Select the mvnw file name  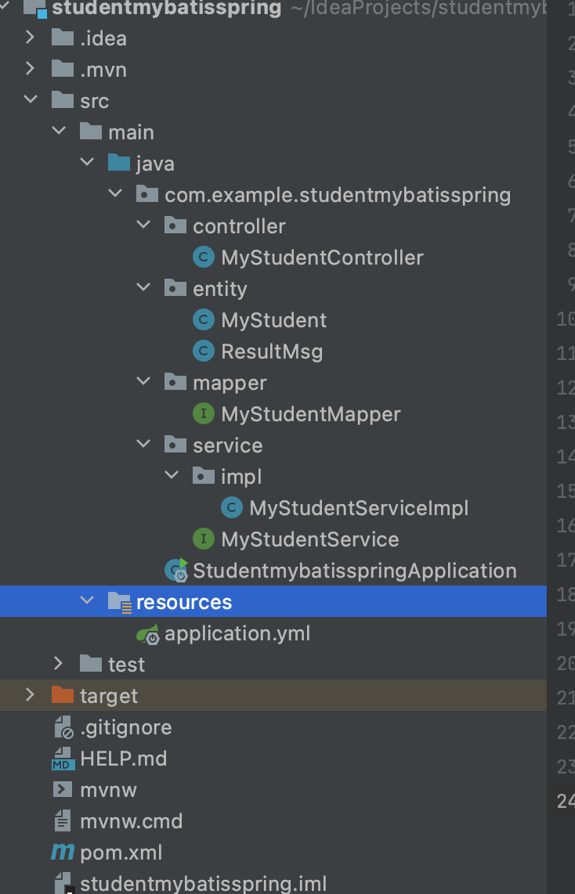108,790
